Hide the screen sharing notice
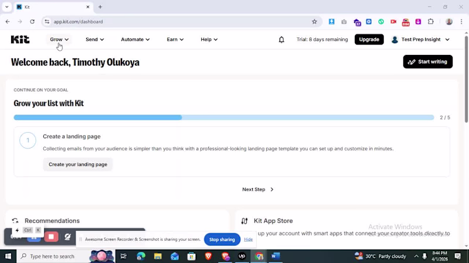This screenshot has width=469, height=263. pos(248,239)
